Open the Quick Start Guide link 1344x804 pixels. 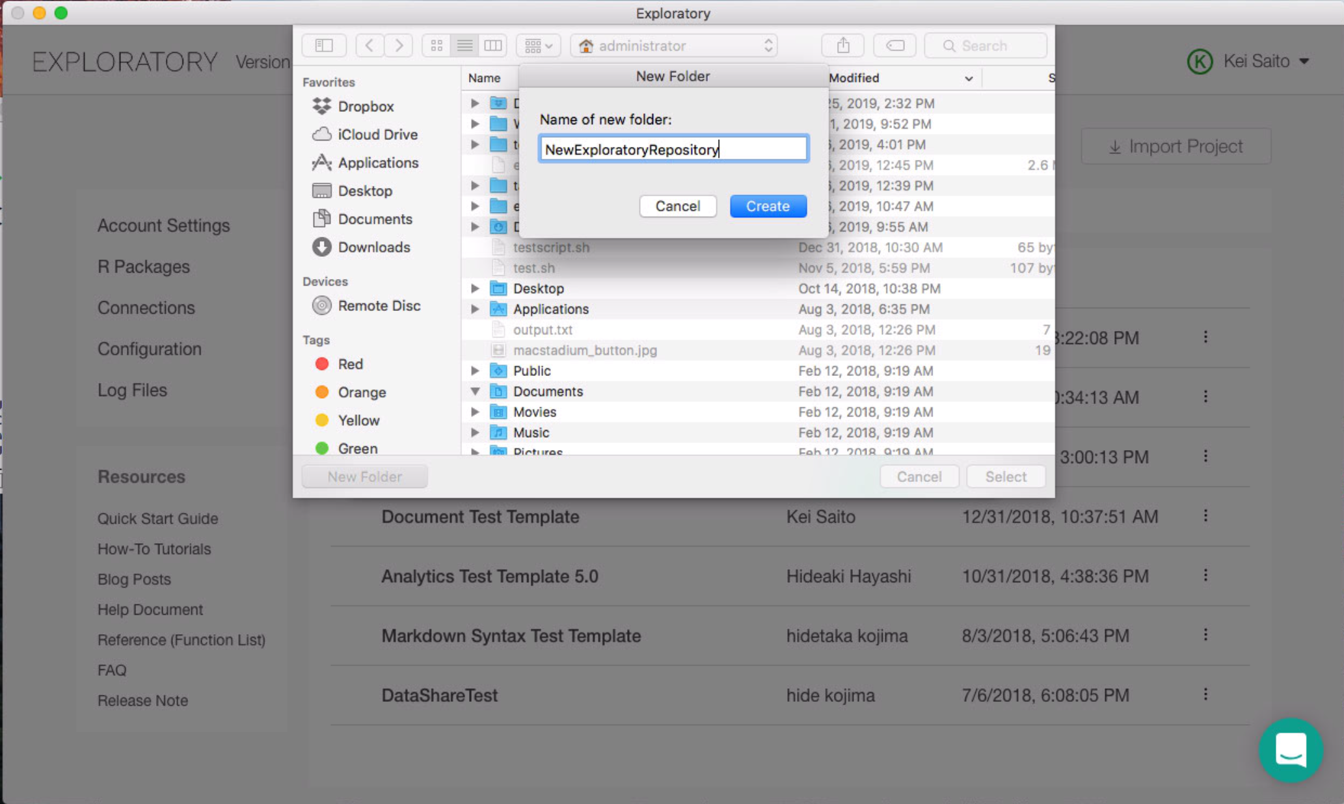(158, 518)
